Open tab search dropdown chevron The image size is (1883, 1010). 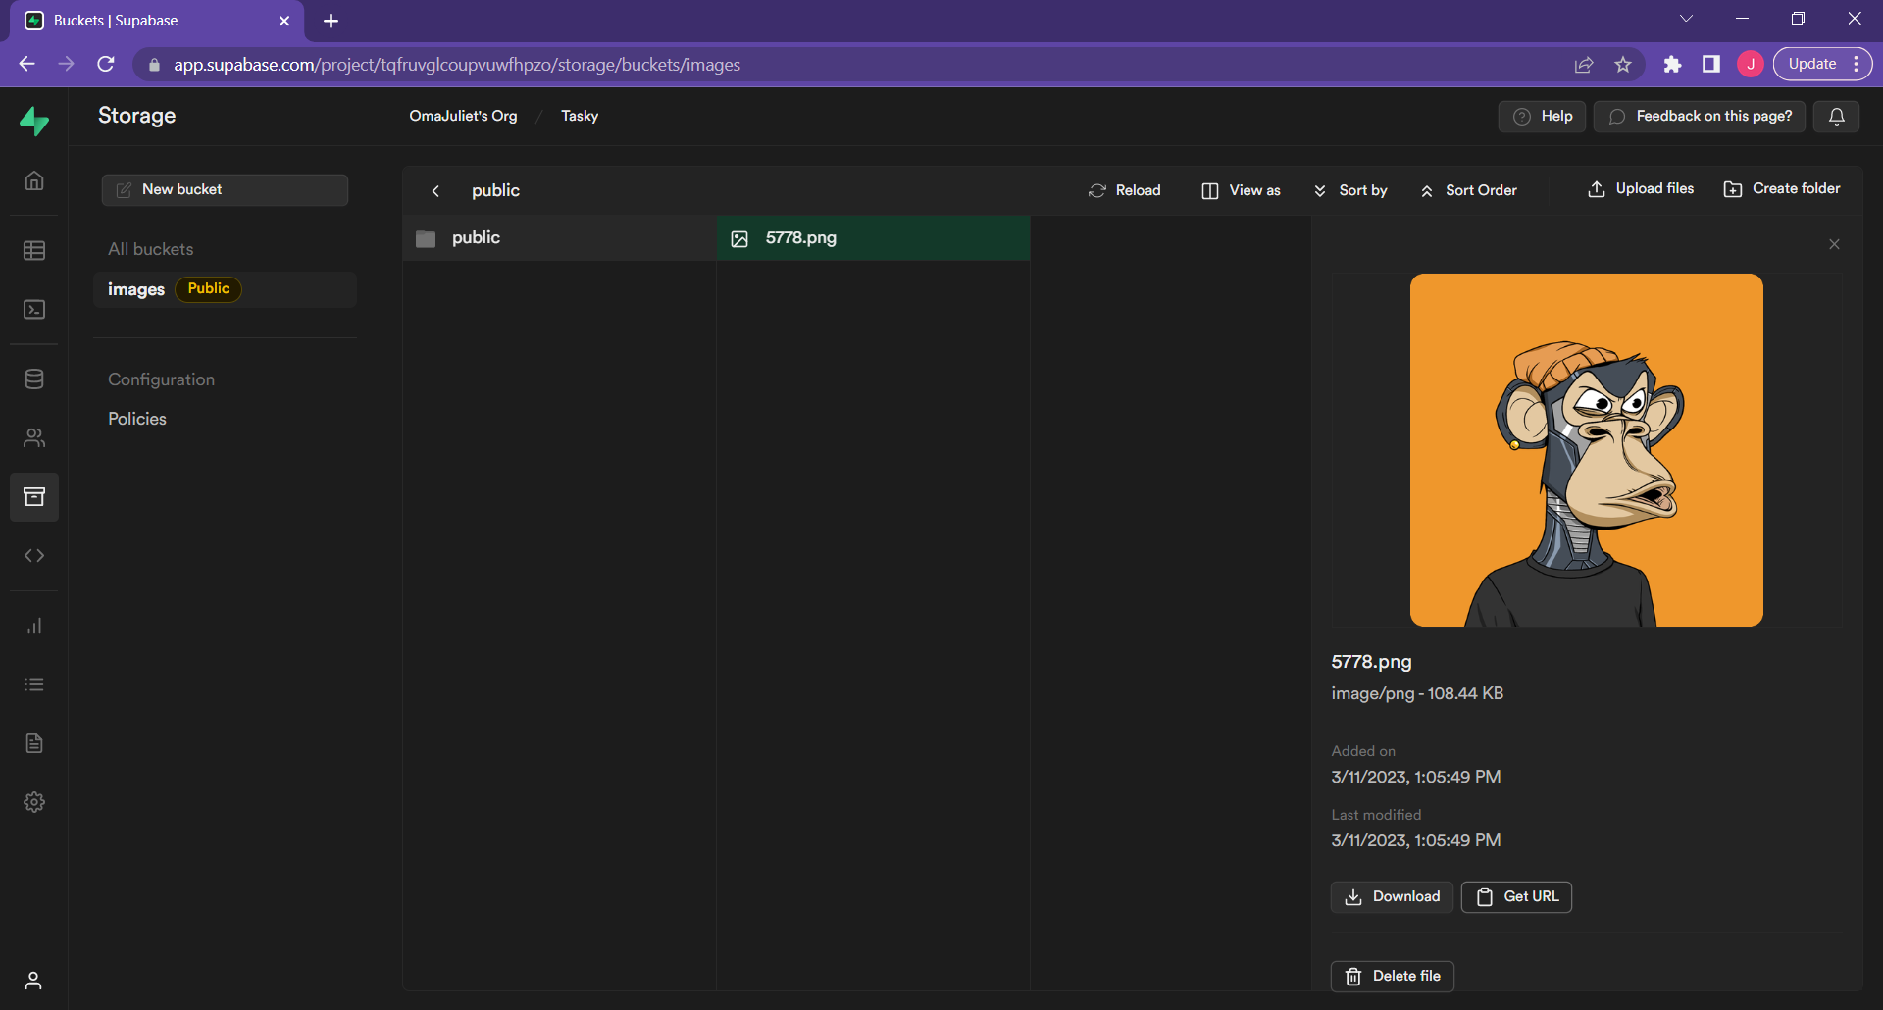pos(1686,19)
